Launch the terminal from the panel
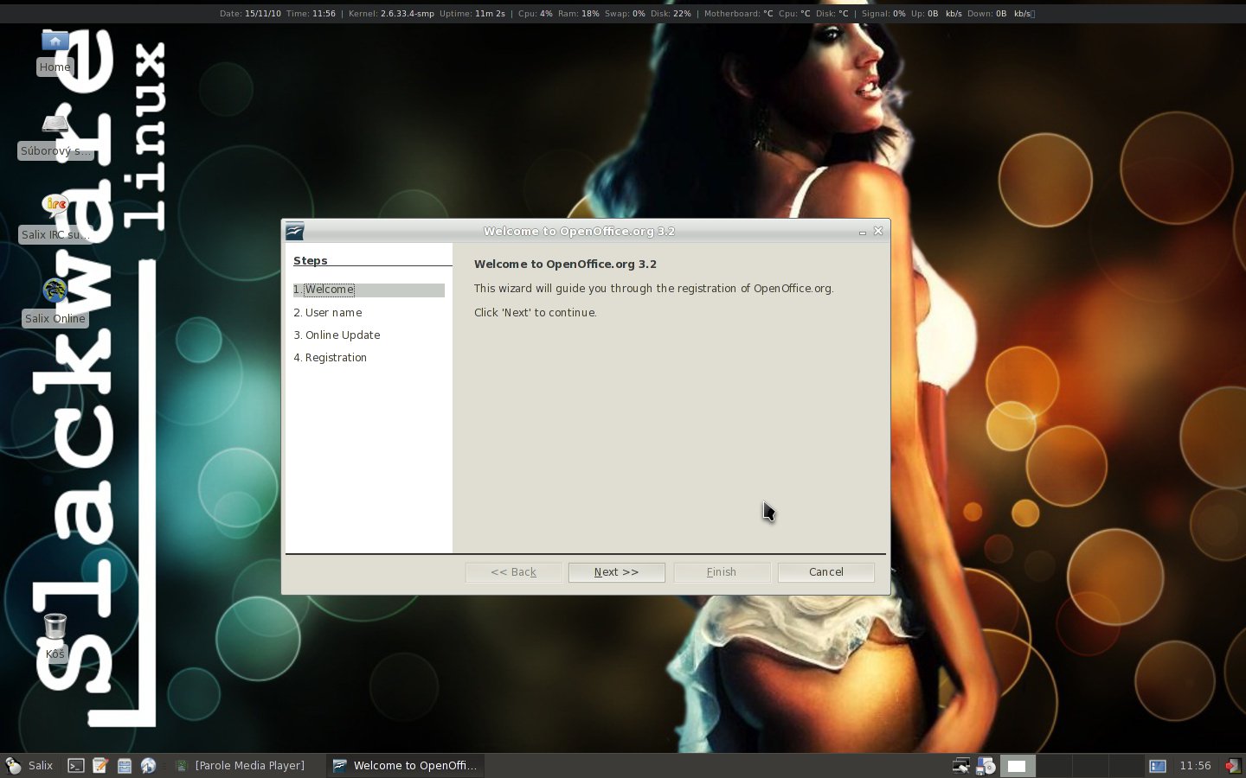Image resolution: width=1246 pixels, height=778 pixels. coord(76,765)
